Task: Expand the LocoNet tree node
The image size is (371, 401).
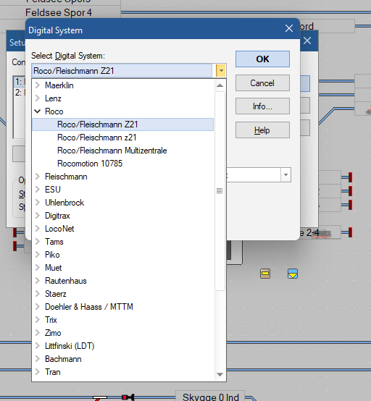Action: [38, 229]
